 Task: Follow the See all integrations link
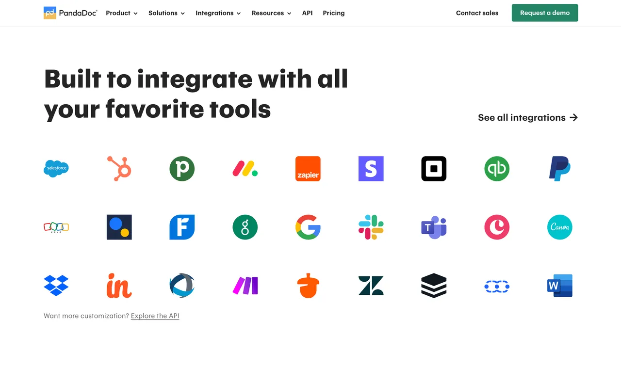click(527, 117)
